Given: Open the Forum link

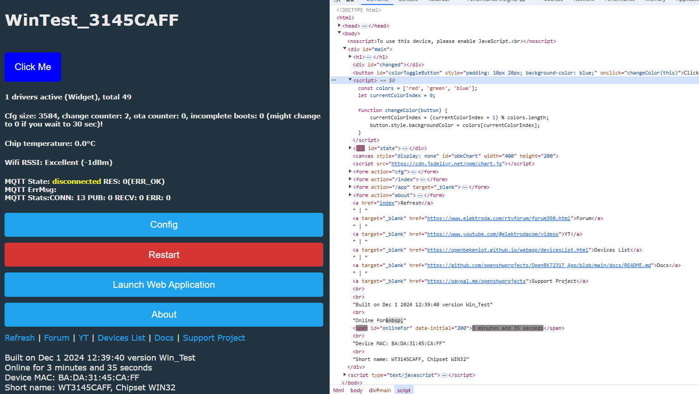Looking at the screenshot, I should point(57,338).
